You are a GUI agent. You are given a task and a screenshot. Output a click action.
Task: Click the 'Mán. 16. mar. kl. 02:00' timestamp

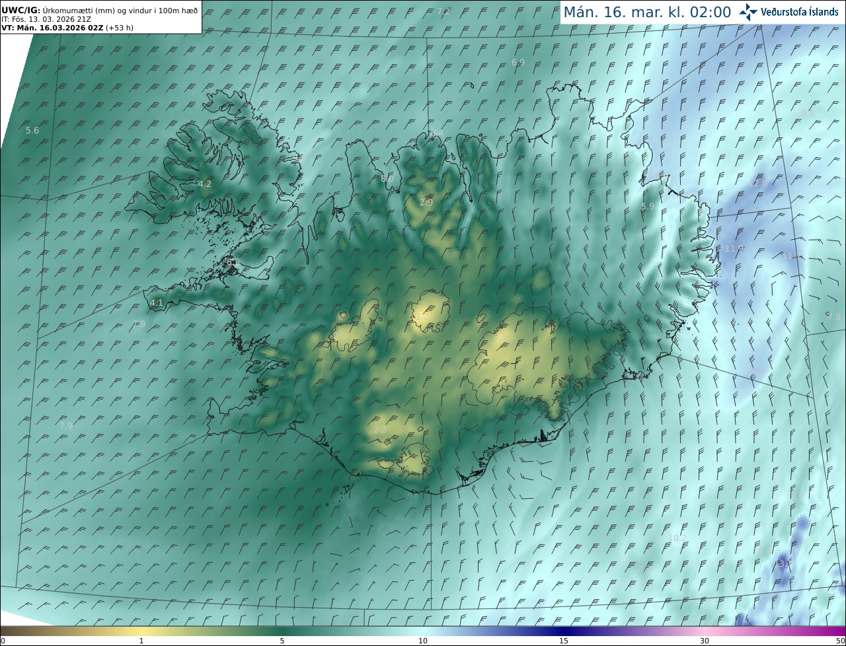coord(647,12)
